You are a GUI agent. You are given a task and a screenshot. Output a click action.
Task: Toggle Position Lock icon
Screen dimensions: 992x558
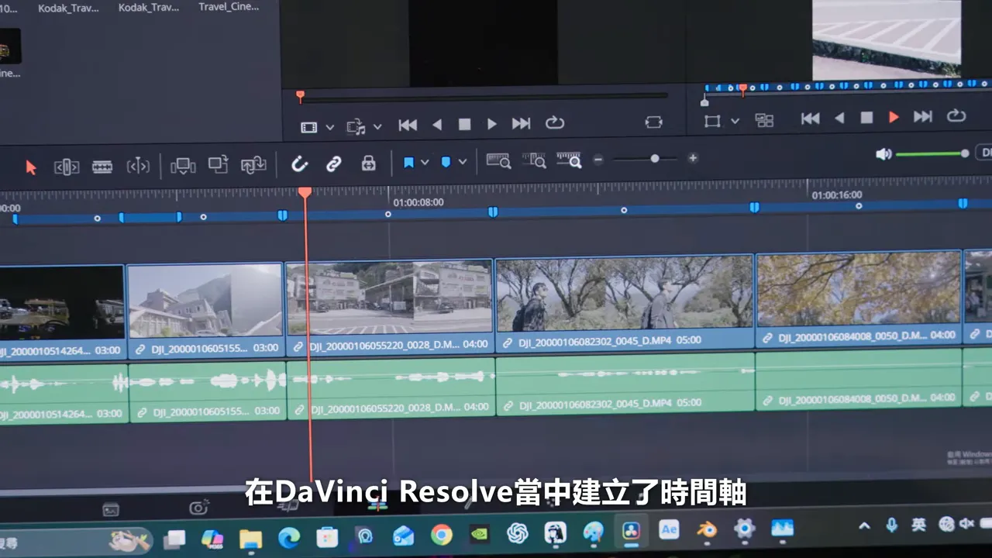click(369, 163)
